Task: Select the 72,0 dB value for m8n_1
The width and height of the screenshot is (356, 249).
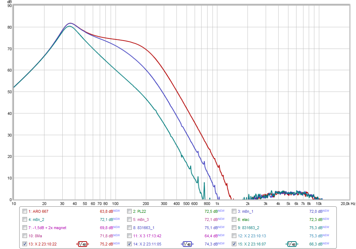Action: click(x=316, y=211)
